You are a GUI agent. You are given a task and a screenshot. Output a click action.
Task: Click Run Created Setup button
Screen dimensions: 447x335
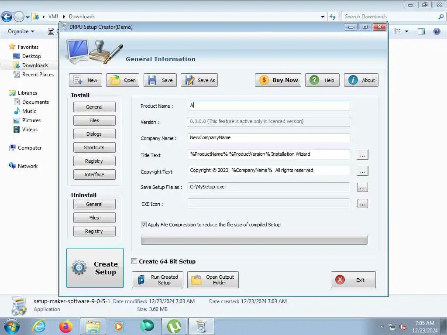(x=157, y=280)
